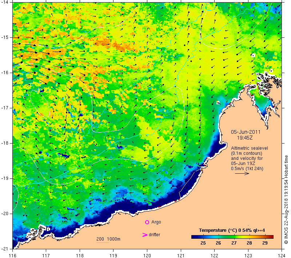The width and height of the screenshot is (291, 258).
Task: Click the '05-Jun 19Z' caption line
Action: point(243,164)
